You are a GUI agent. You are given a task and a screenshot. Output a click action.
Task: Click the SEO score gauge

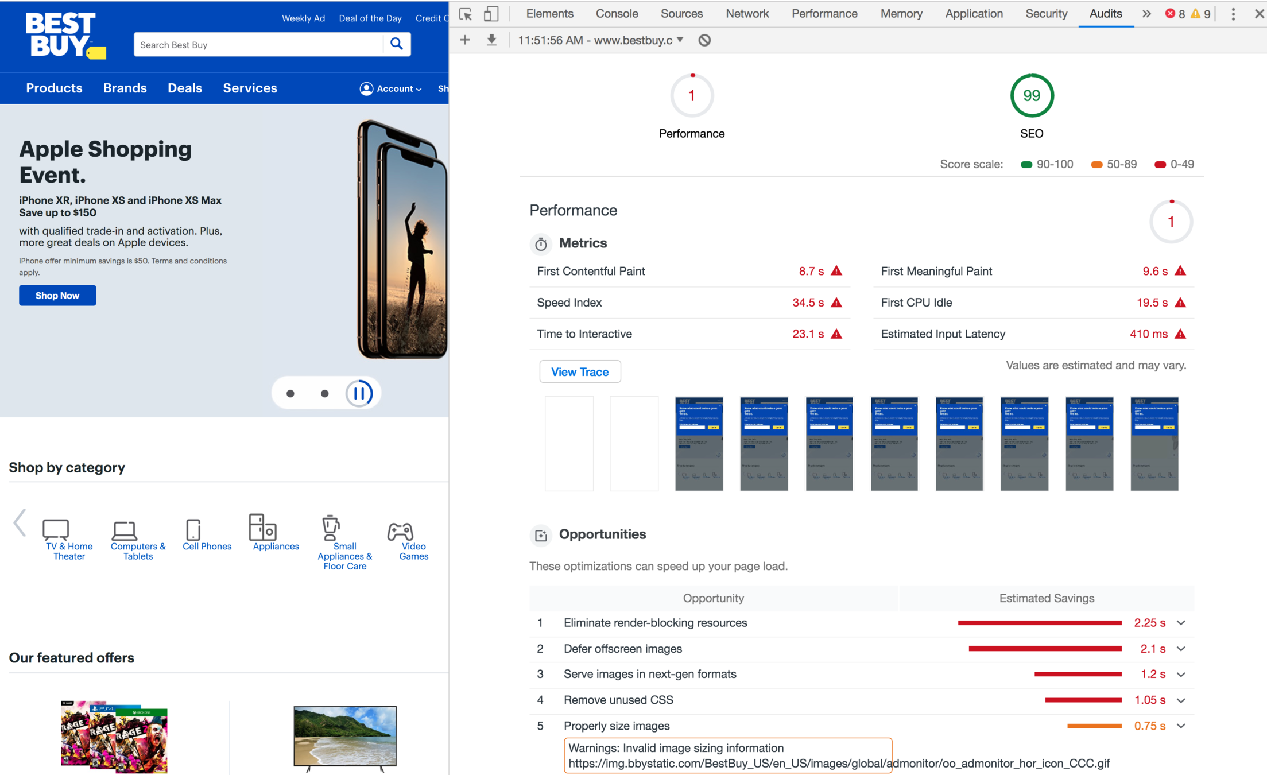click(x=1031, y=96)
